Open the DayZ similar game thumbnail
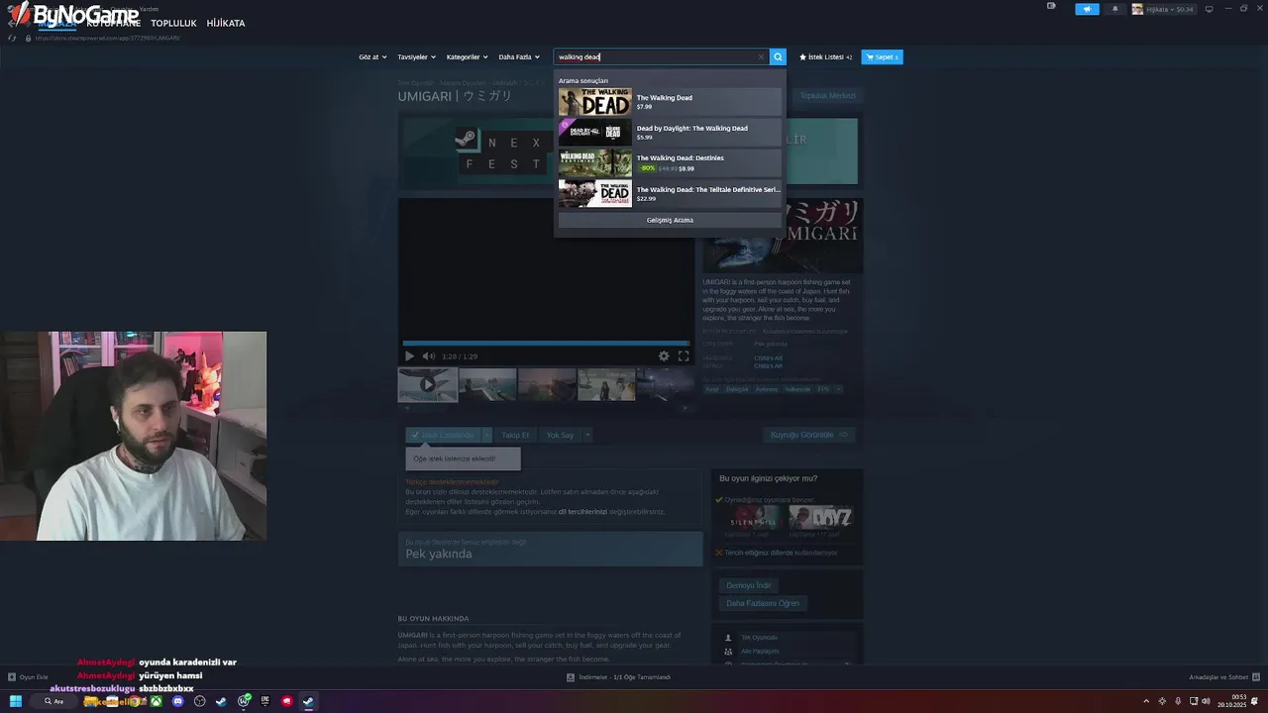Image resolution: width=1268 pixels, height=713 pixels. click(x=820, y=517)
